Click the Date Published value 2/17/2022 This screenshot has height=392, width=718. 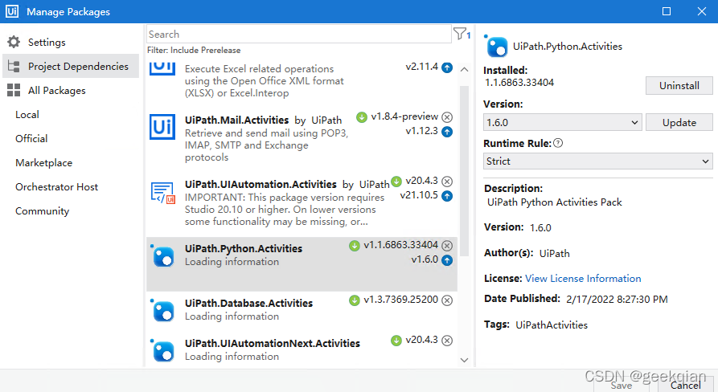pos(617,300)
